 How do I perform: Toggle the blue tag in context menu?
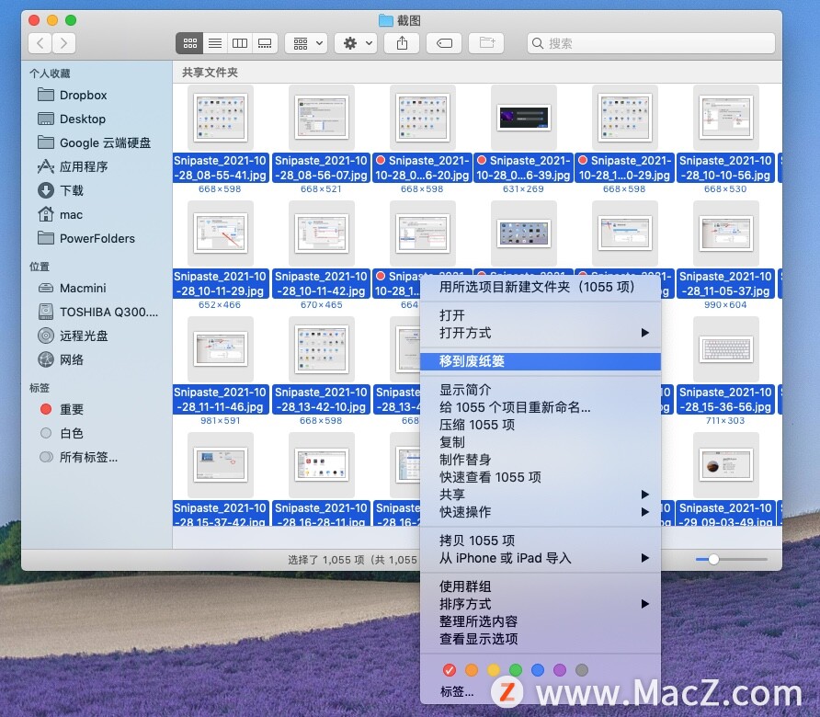[538, 670]
